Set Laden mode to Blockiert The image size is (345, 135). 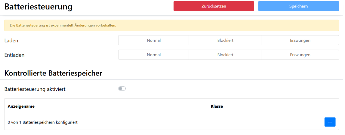click(x=225, y=41)
